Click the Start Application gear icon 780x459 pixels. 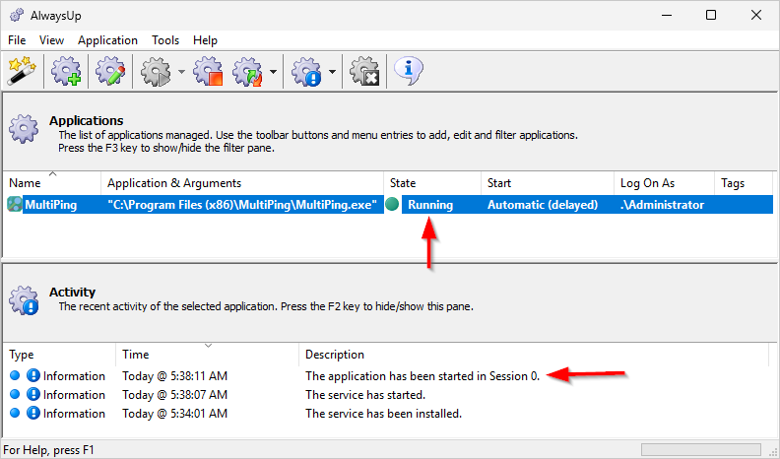tap(156, 72)
